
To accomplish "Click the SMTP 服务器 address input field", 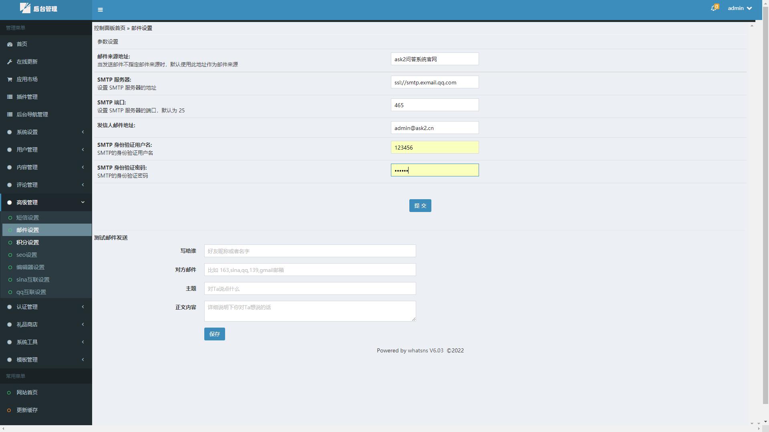I will (x=434, y=82).
